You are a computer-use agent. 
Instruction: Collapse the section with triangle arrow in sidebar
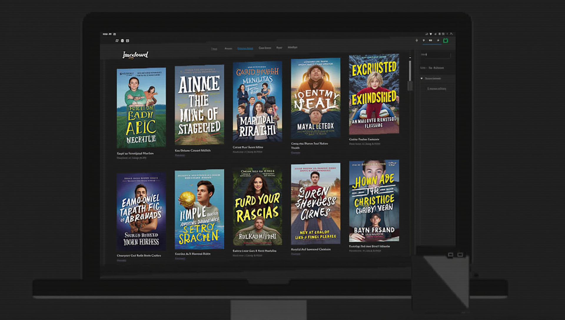pyautogui.click(x=422, y=79)
